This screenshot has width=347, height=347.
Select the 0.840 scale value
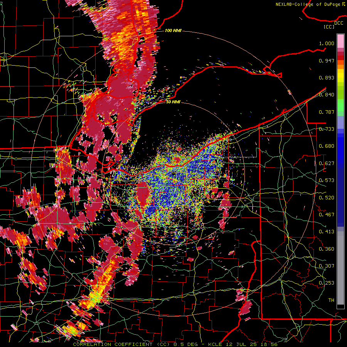pyautogui.click(x=327, y=95)
